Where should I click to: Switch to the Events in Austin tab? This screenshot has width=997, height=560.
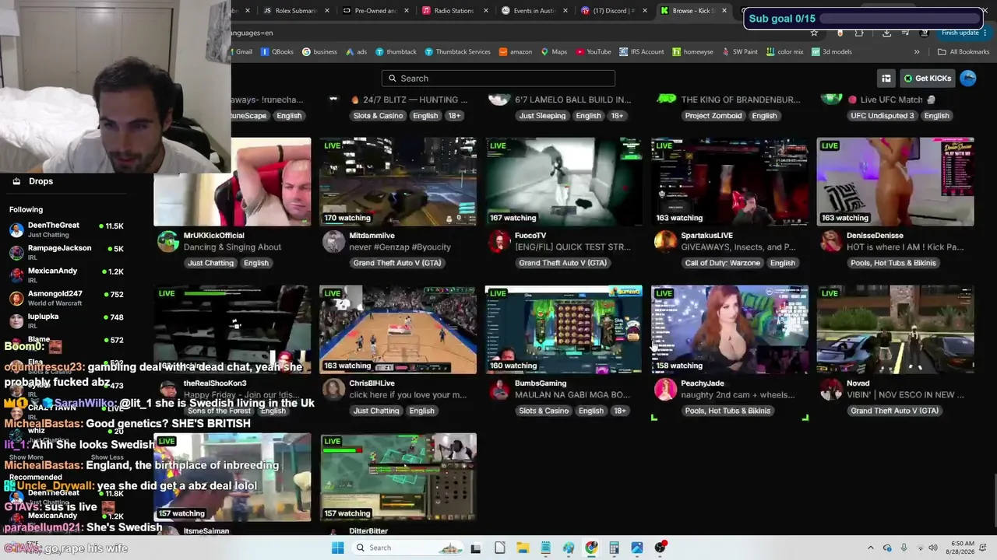[x=535, y=11]
